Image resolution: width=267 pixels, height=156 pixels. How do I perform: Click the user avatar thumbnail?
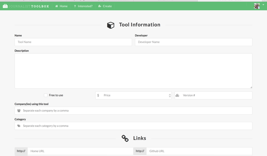click(257, 6)
